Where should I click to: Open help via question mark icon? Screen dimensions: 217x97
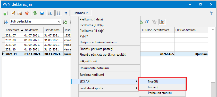click(x=211, y=13)
